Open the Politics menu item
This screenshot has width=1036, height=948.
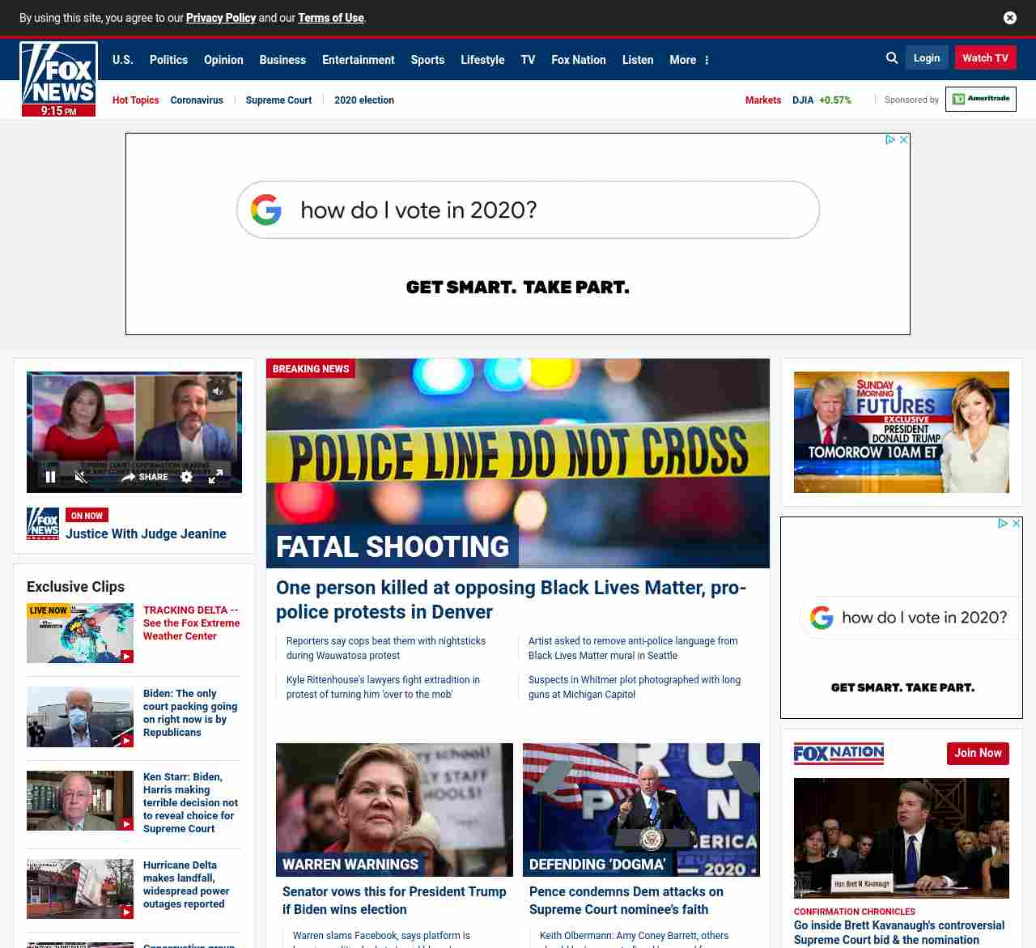point(168,60)
